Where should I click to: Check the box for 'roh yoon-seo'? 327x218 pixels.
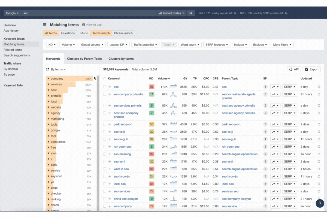click(105, 147)
